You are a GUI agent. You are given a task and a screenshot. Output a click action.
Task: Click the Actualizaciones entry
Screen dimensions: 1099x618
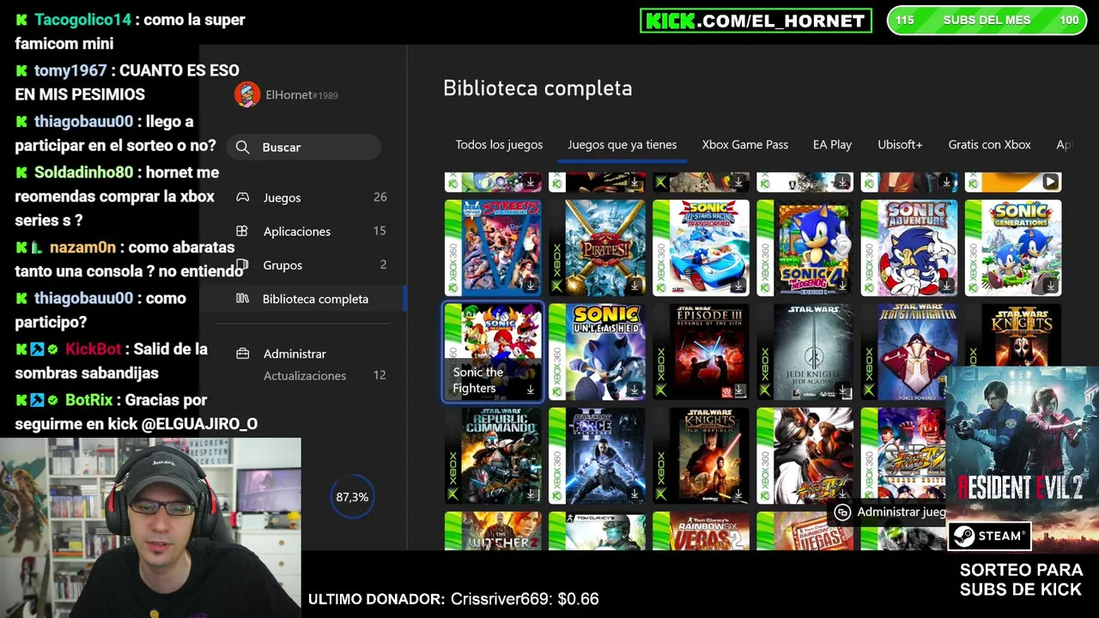pyautogui.click(x=305, y=375)
